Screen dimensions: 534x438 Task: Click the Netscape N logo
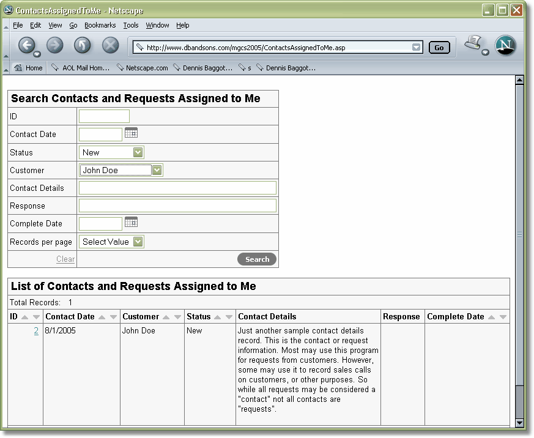(x=505, y=45)
